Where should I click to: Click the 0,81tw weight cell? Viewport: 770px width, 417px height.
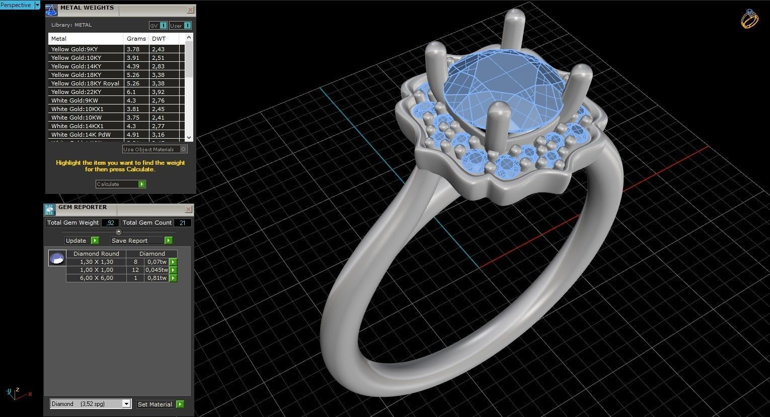pyautogui.click(x=157, y=278)
